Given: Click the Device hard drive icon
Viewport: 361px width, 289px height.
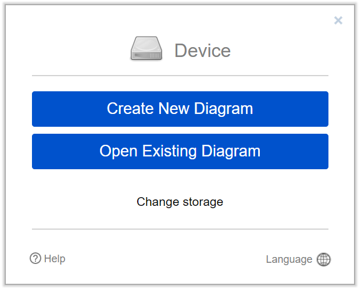Looking at the screenshot, I should 146,49.
